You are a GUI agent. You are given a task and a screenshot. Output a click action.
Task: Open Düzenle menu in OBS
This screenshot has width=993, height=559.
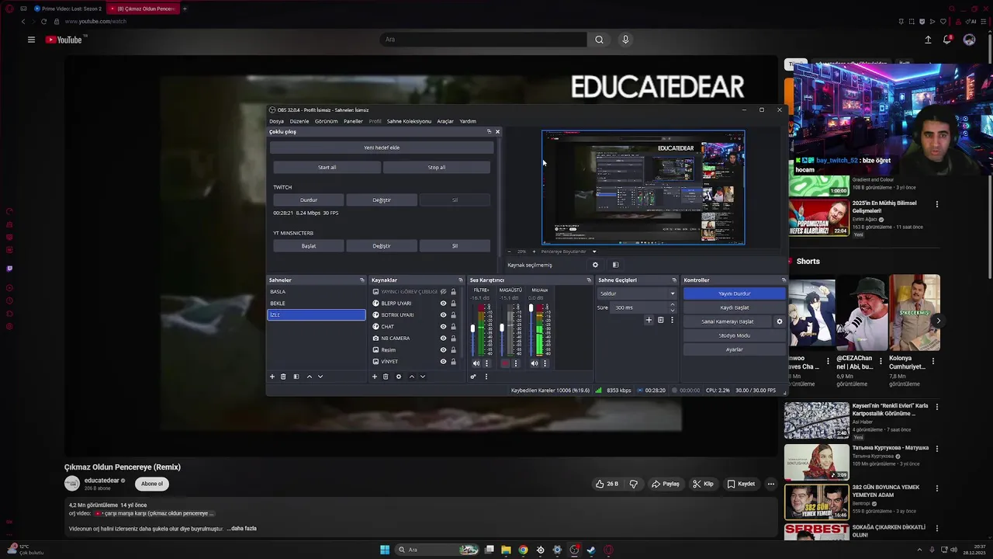point(299,121)
